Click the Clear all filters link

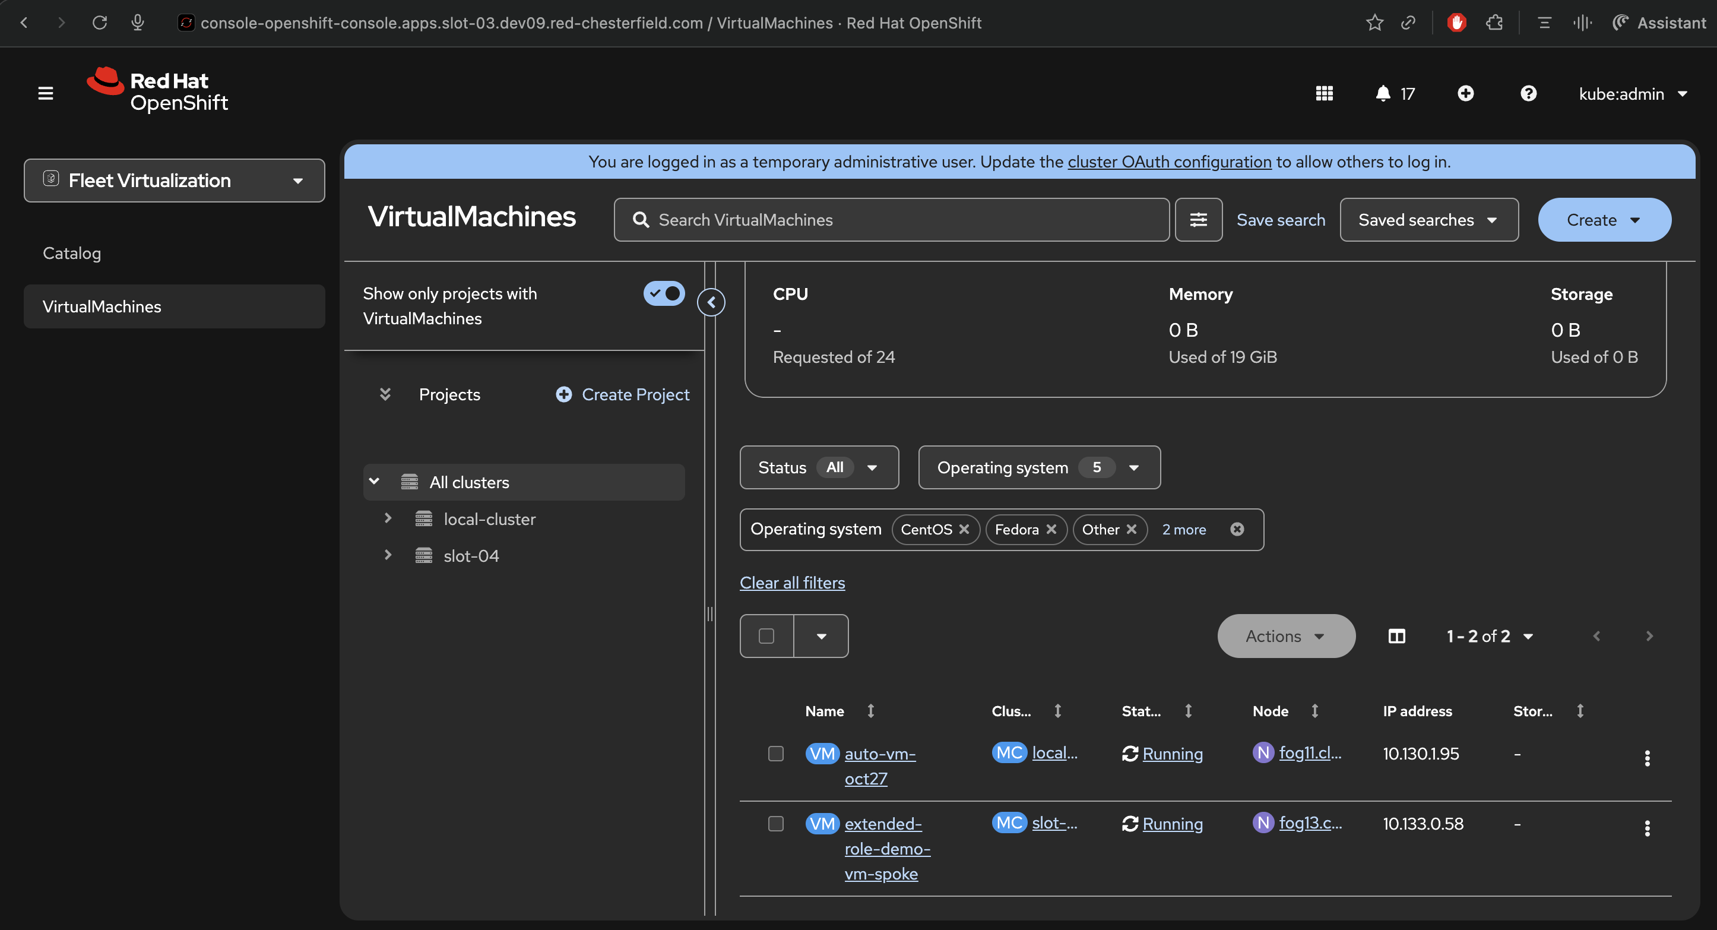coord(792,583)
